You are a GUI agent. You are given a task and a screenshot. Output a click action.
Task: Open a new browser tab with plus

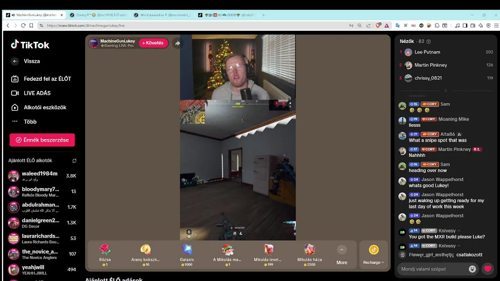tap(264, 15)
